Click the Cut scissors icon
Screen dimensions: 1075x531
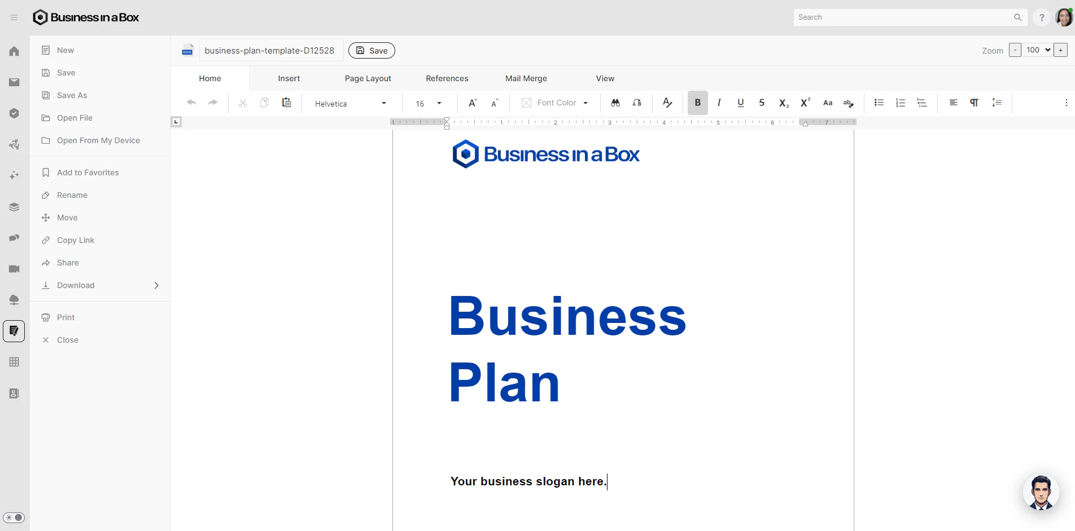(x=242, y=103)
